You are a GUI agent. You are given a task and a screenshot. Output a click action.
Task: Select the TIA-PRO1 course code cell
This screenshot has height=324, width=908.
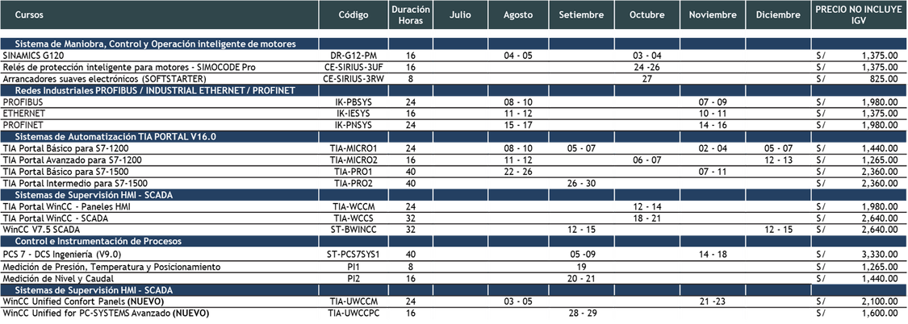click(x=355, y=172)
